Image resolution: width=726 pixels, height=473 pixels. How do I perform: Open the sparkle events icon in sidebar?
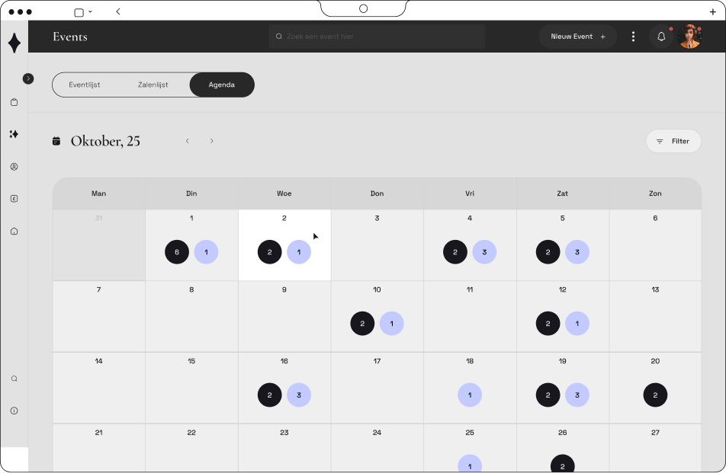pyautogui.click(x=14, y=134)
